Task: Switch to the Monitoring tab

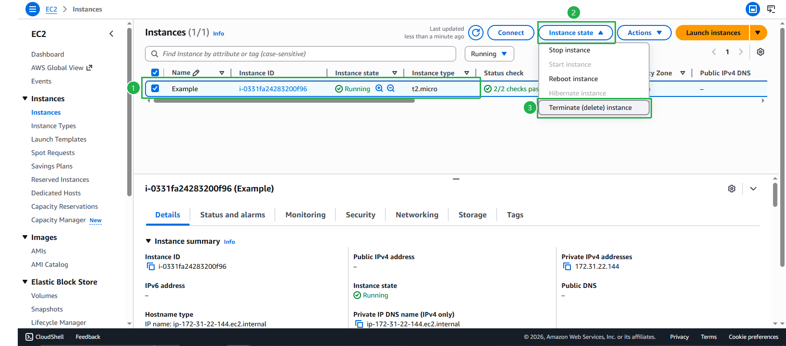Action: click(305, 215)
